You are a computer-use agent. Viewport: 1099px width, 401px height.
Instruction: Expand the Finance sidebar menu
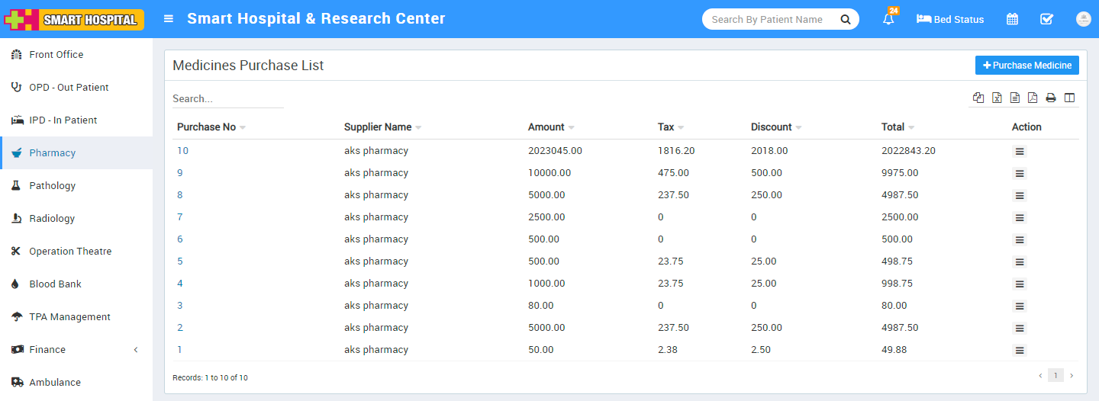click(76, 350)
